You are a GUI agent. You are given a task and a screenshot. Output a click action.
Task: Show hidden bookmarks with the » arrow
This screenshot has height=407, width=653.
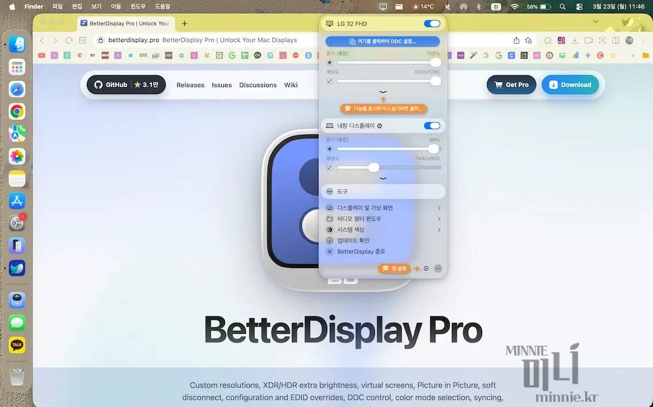pyautogui.click(x=633, y=55)
